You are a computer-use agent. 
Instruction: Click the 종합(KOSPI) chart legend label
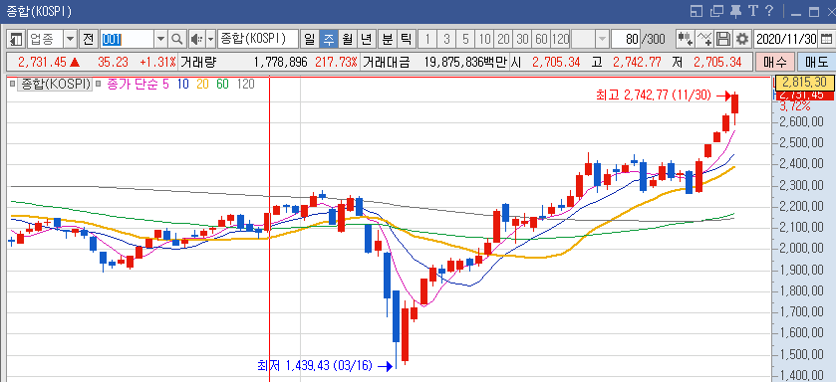click(55, 84)
